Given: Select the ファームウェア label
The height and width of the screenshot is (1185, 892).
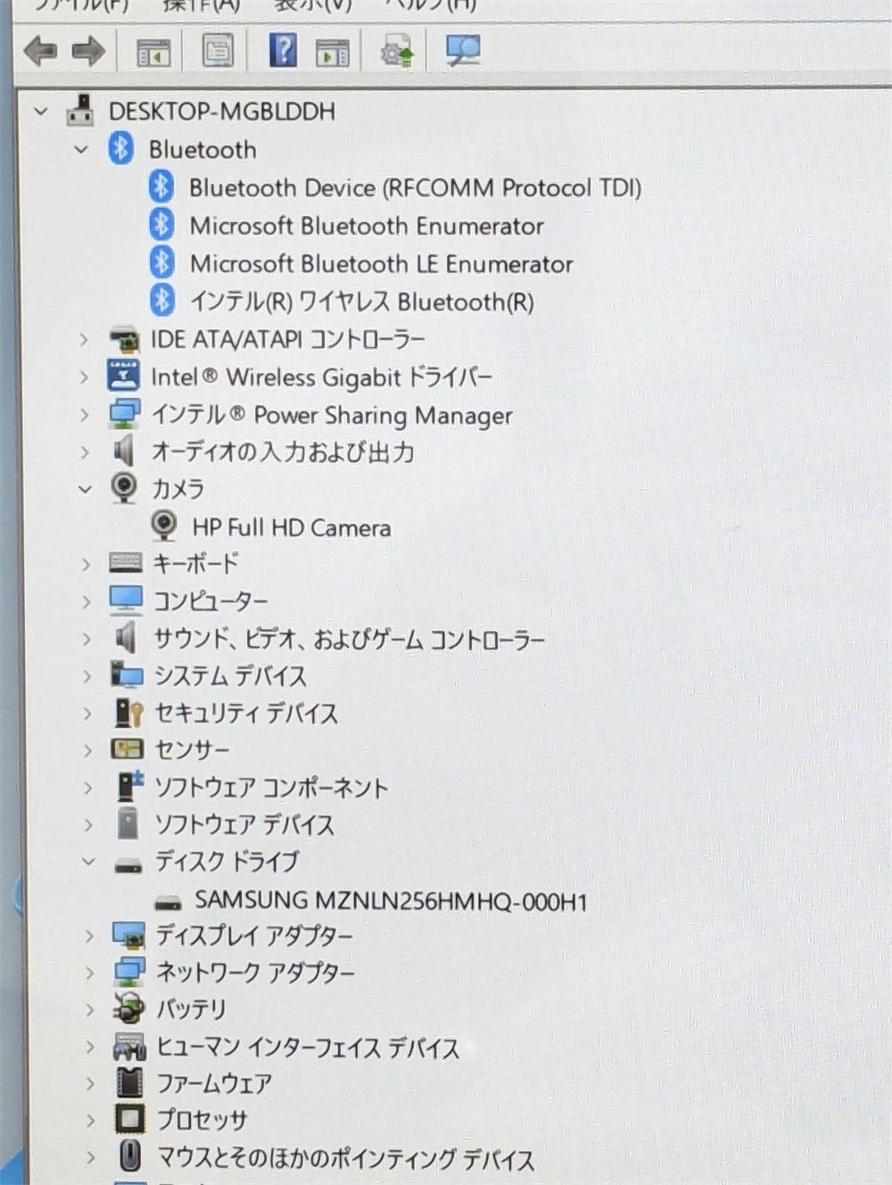Looking at the screenshot, I should [215, 1083].
